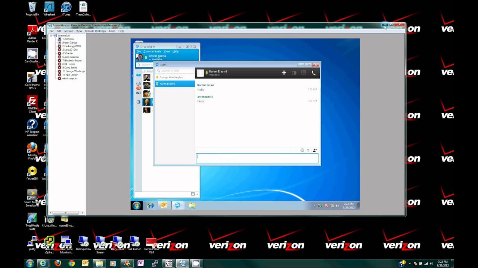Open the File menu in Remote Desktop Connection Manager
Image resolution: width=478 pixels, height=268 pixels.
pos(52,31)
